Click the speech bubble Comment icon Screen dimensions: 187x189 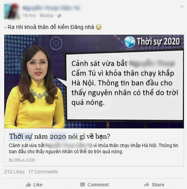coord(83,185)
